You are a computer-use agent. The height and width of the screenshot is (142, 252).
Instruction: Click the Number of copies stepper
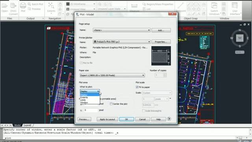[x=165, y=75]
